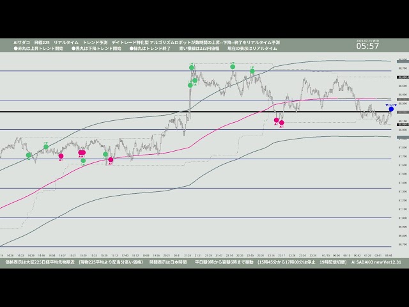Click the 68,700 price axis label
Image resolution: width=409 pixels, height=307 pixels.
403,68
